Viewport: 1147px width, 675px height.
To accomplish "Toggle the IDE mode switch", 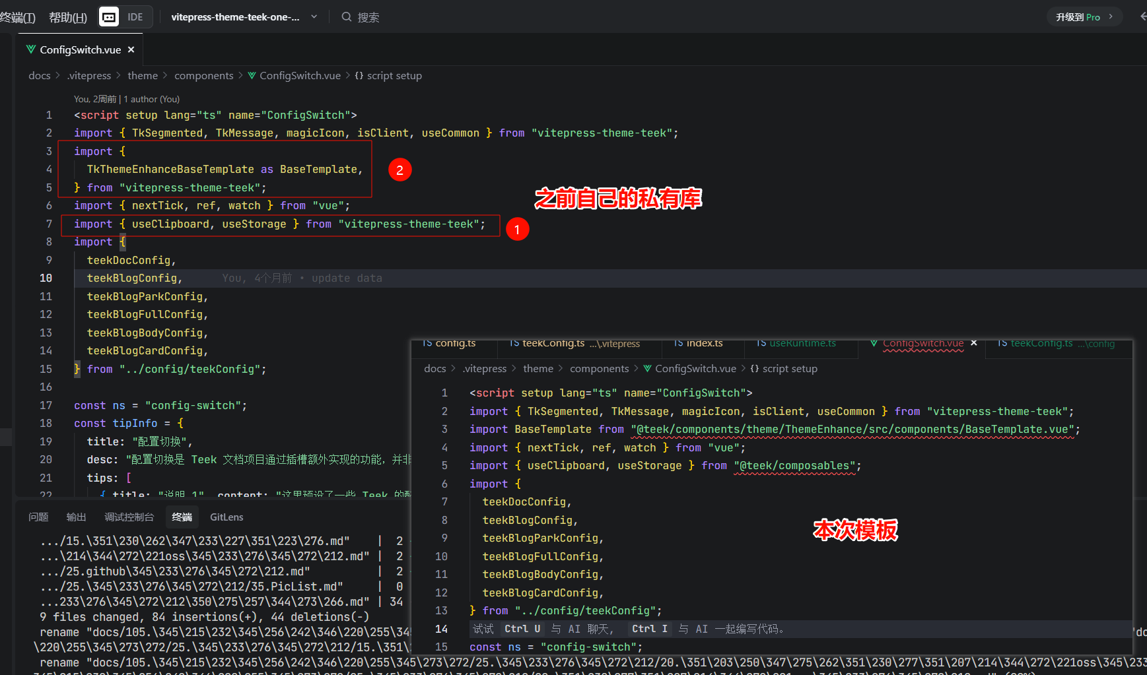I will coord(135,16).
